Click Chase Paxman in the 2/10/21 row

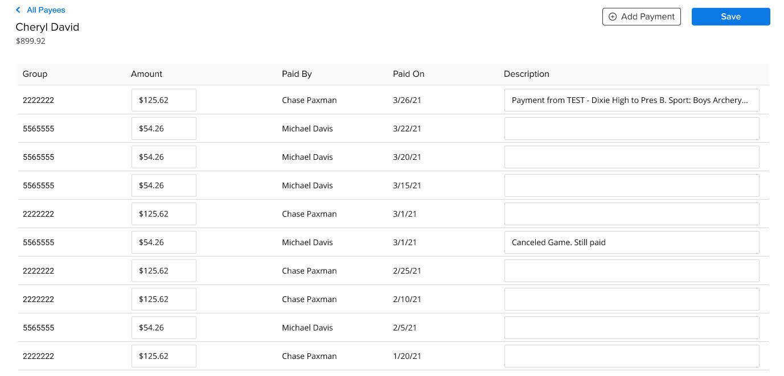[309, 299]
